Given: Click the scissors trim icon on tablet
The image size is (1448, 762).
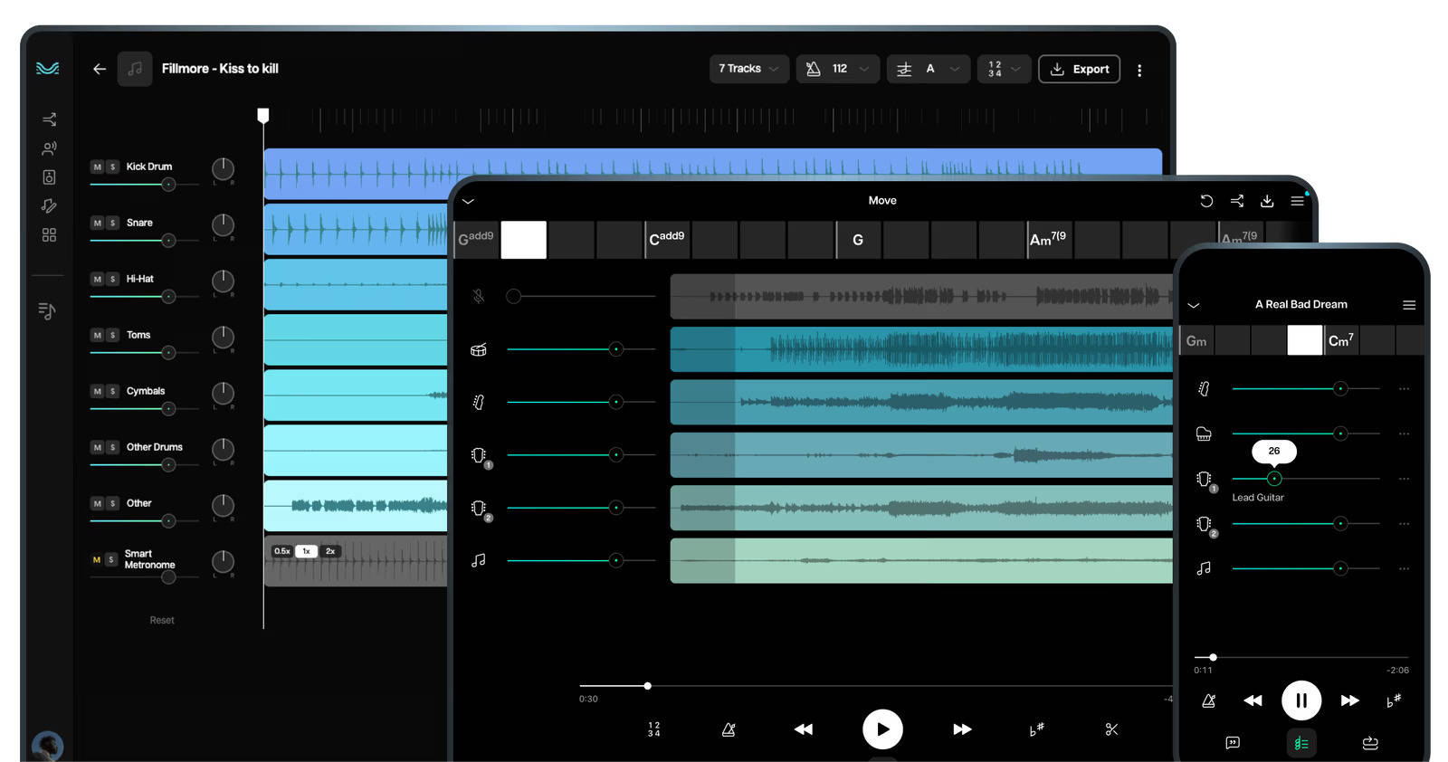Looking at the screenshot, I should pyautogui.click(x=1111, y=729).
